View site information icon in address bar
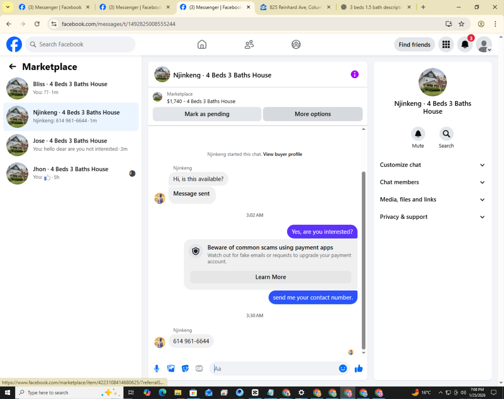 [x=54, y=24]
